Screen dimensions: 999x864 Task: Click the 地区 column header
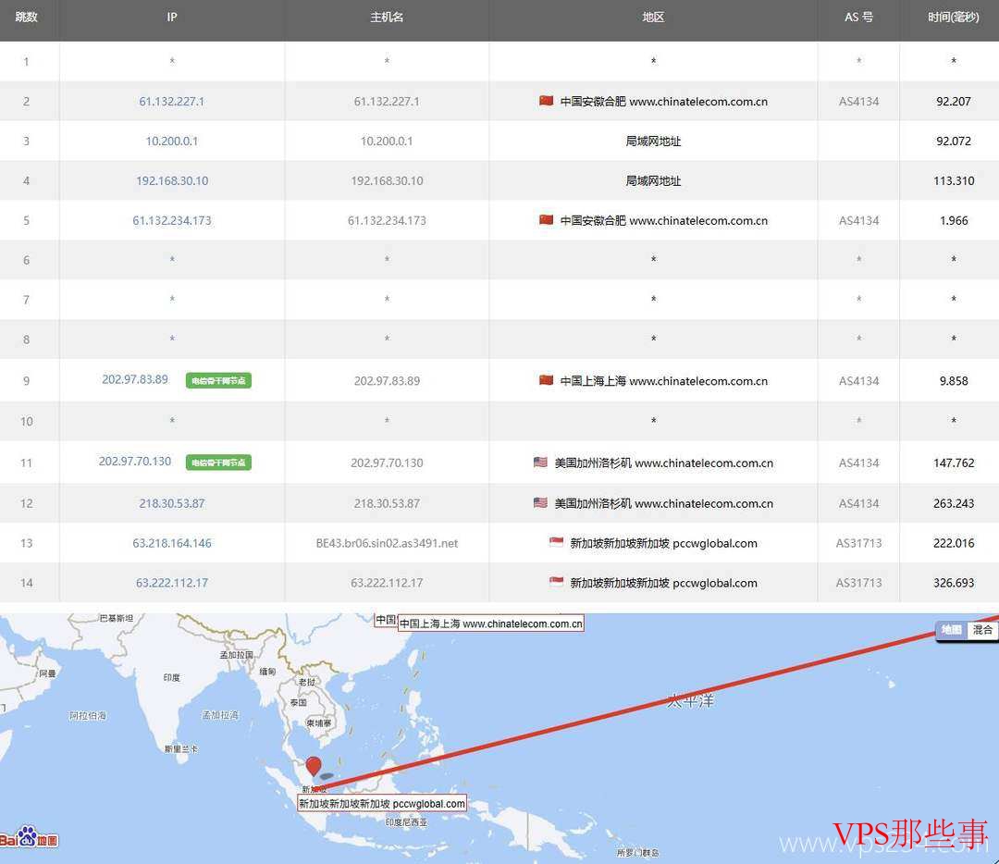coord(654,18)
